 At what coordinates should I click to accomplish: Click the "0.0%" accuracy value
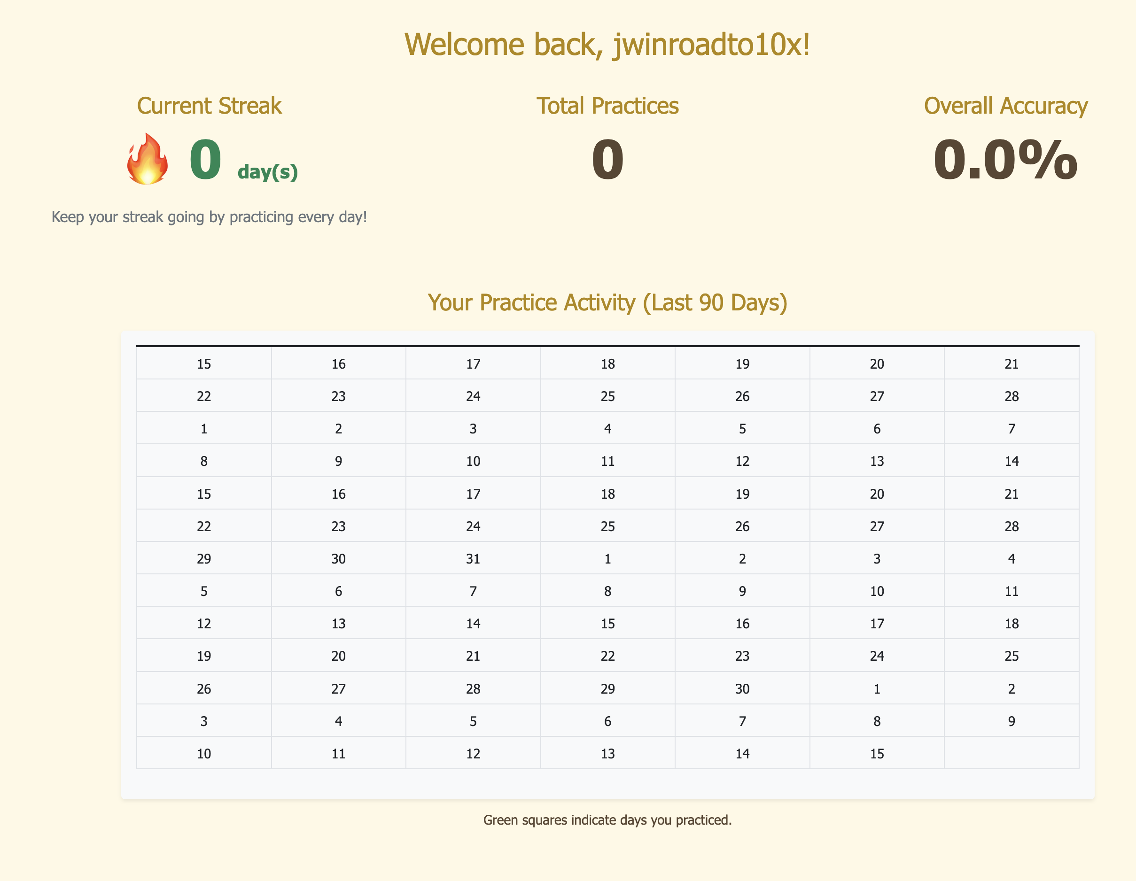click(1005, 159)
